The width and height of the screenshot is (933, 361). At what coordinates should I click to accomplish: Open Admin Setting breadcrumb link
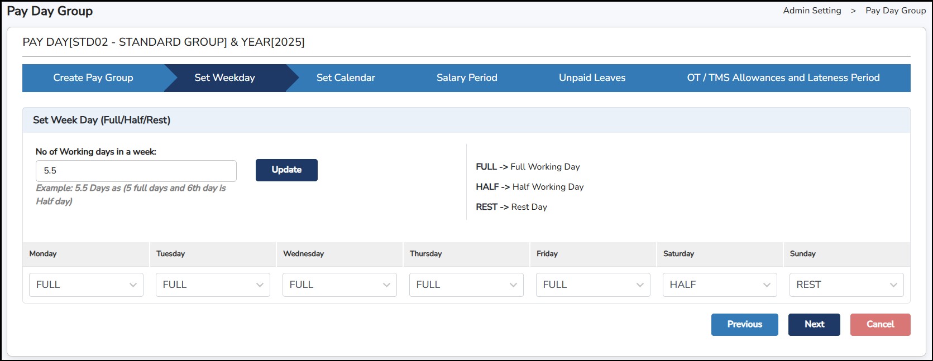[812, 11]
